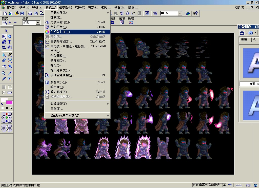Choose 色彩平衡 menu entry

[x=77, y=27]
